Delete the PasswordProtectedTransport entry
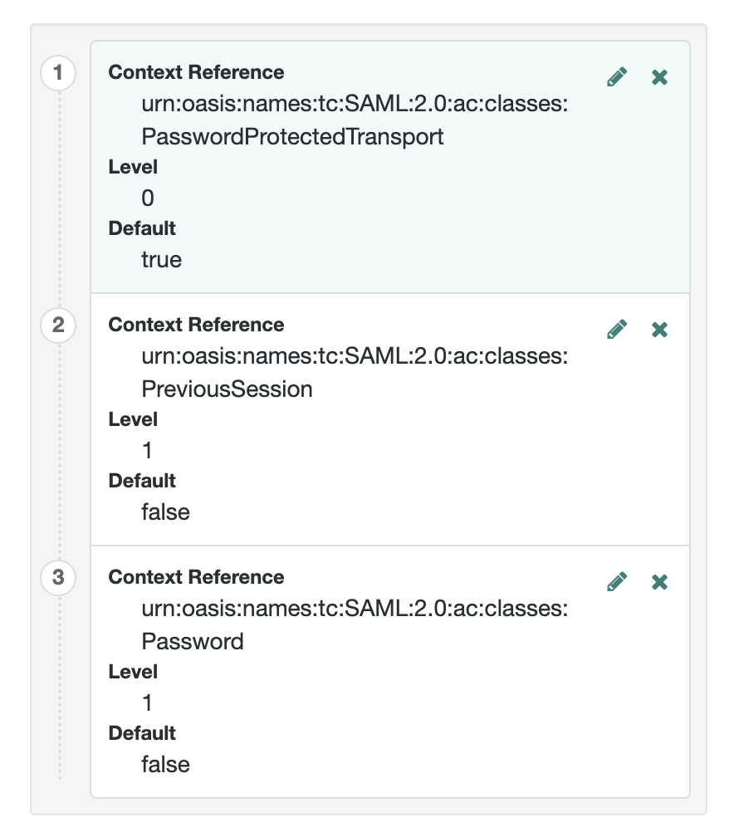 [658, 76]
